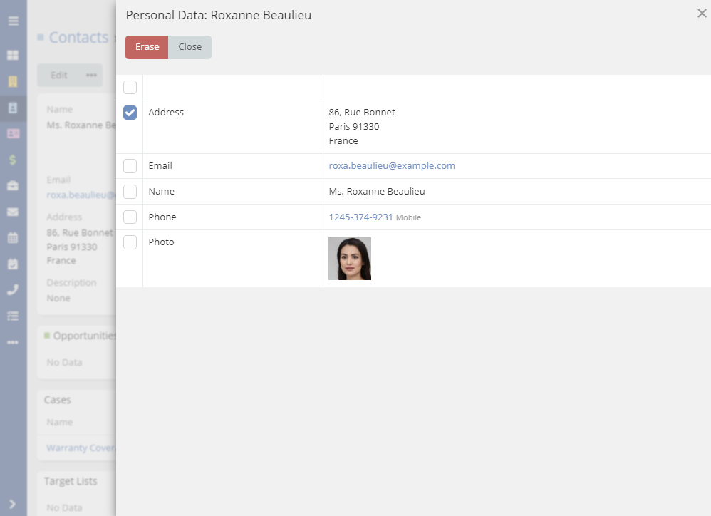711x516 pixels.
Task: Click the Opportunities panel heading in background
Action: tap(84, 336)
